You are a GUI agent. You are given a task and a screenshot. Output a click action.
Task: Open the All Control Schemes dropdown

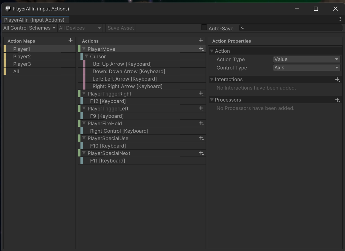28,28
